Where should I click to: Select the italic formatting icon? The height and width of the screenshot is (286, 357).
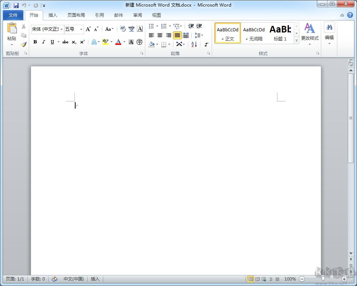coord(43,42)
